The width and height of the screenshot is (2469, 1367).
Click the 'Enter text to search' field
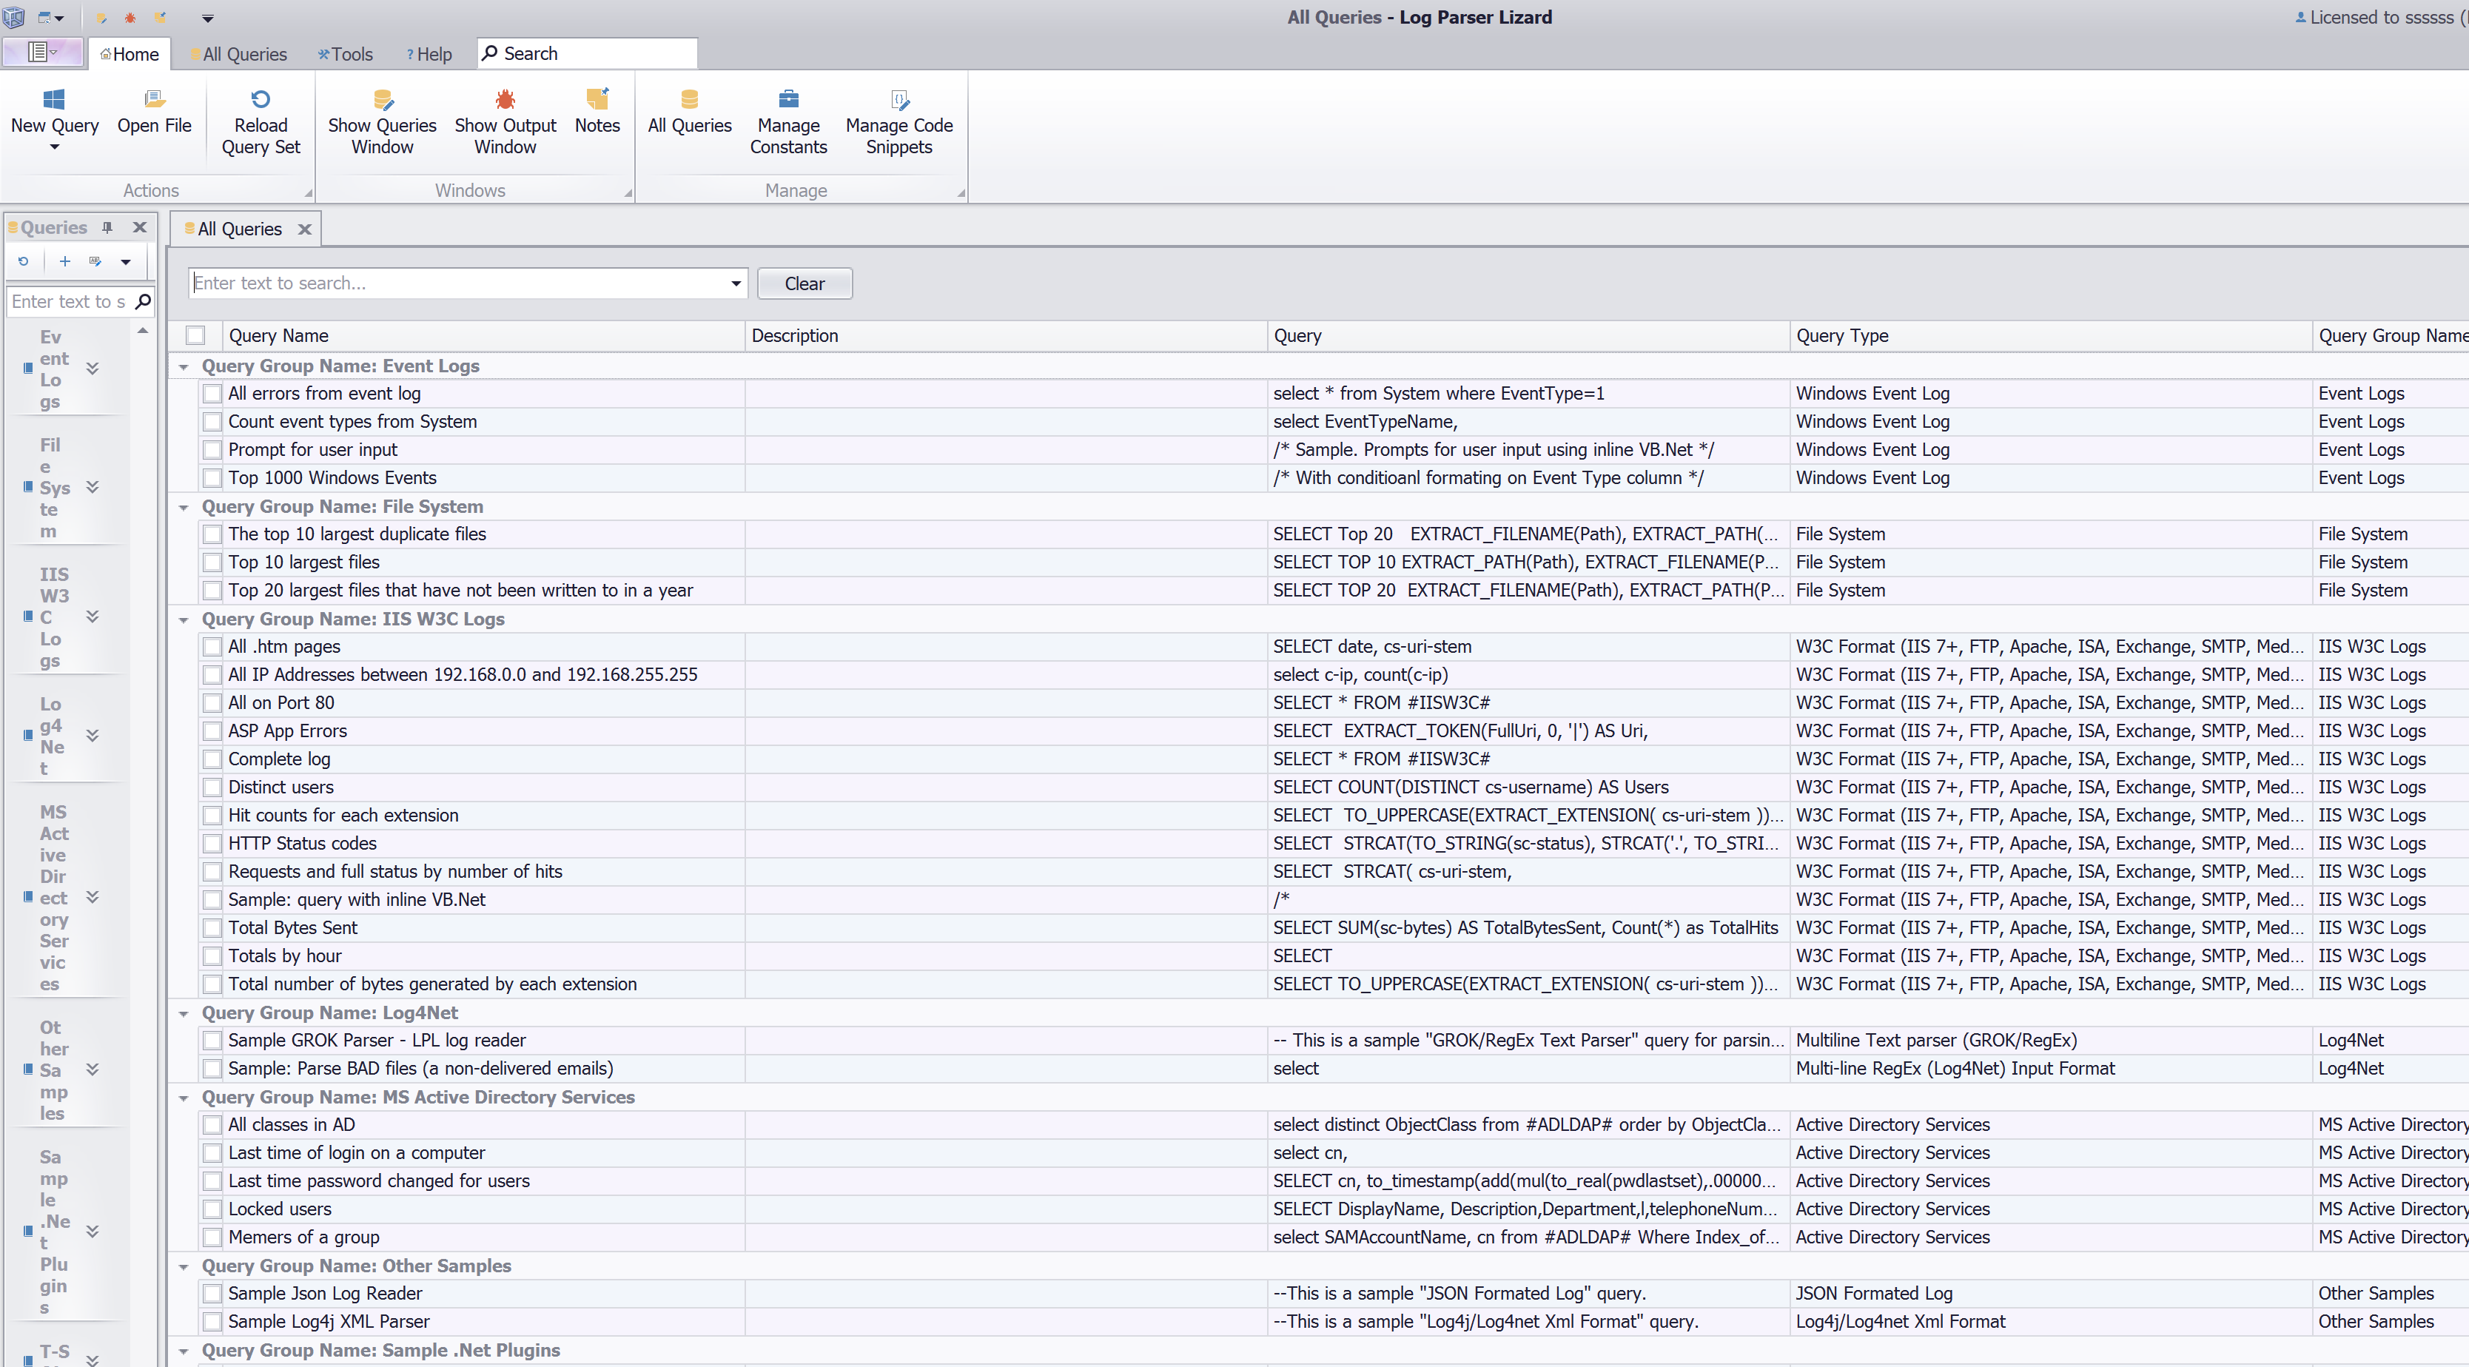click(460, 283)
